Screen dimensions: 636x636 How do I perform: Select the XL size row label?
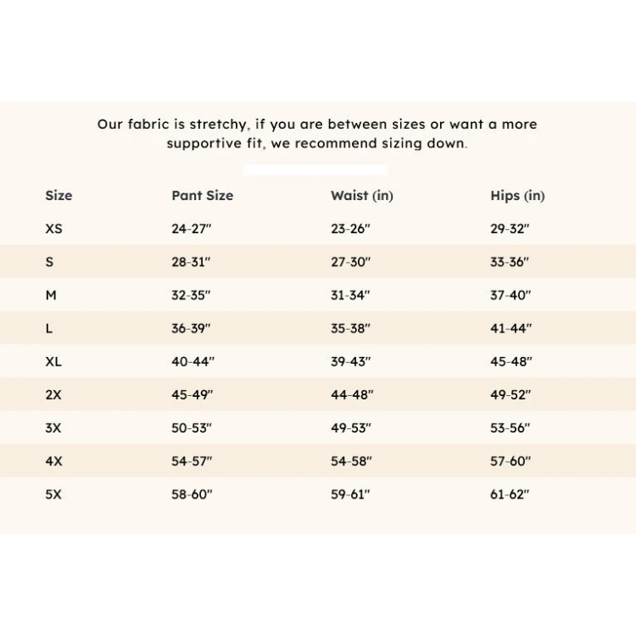tap(53, 361)
